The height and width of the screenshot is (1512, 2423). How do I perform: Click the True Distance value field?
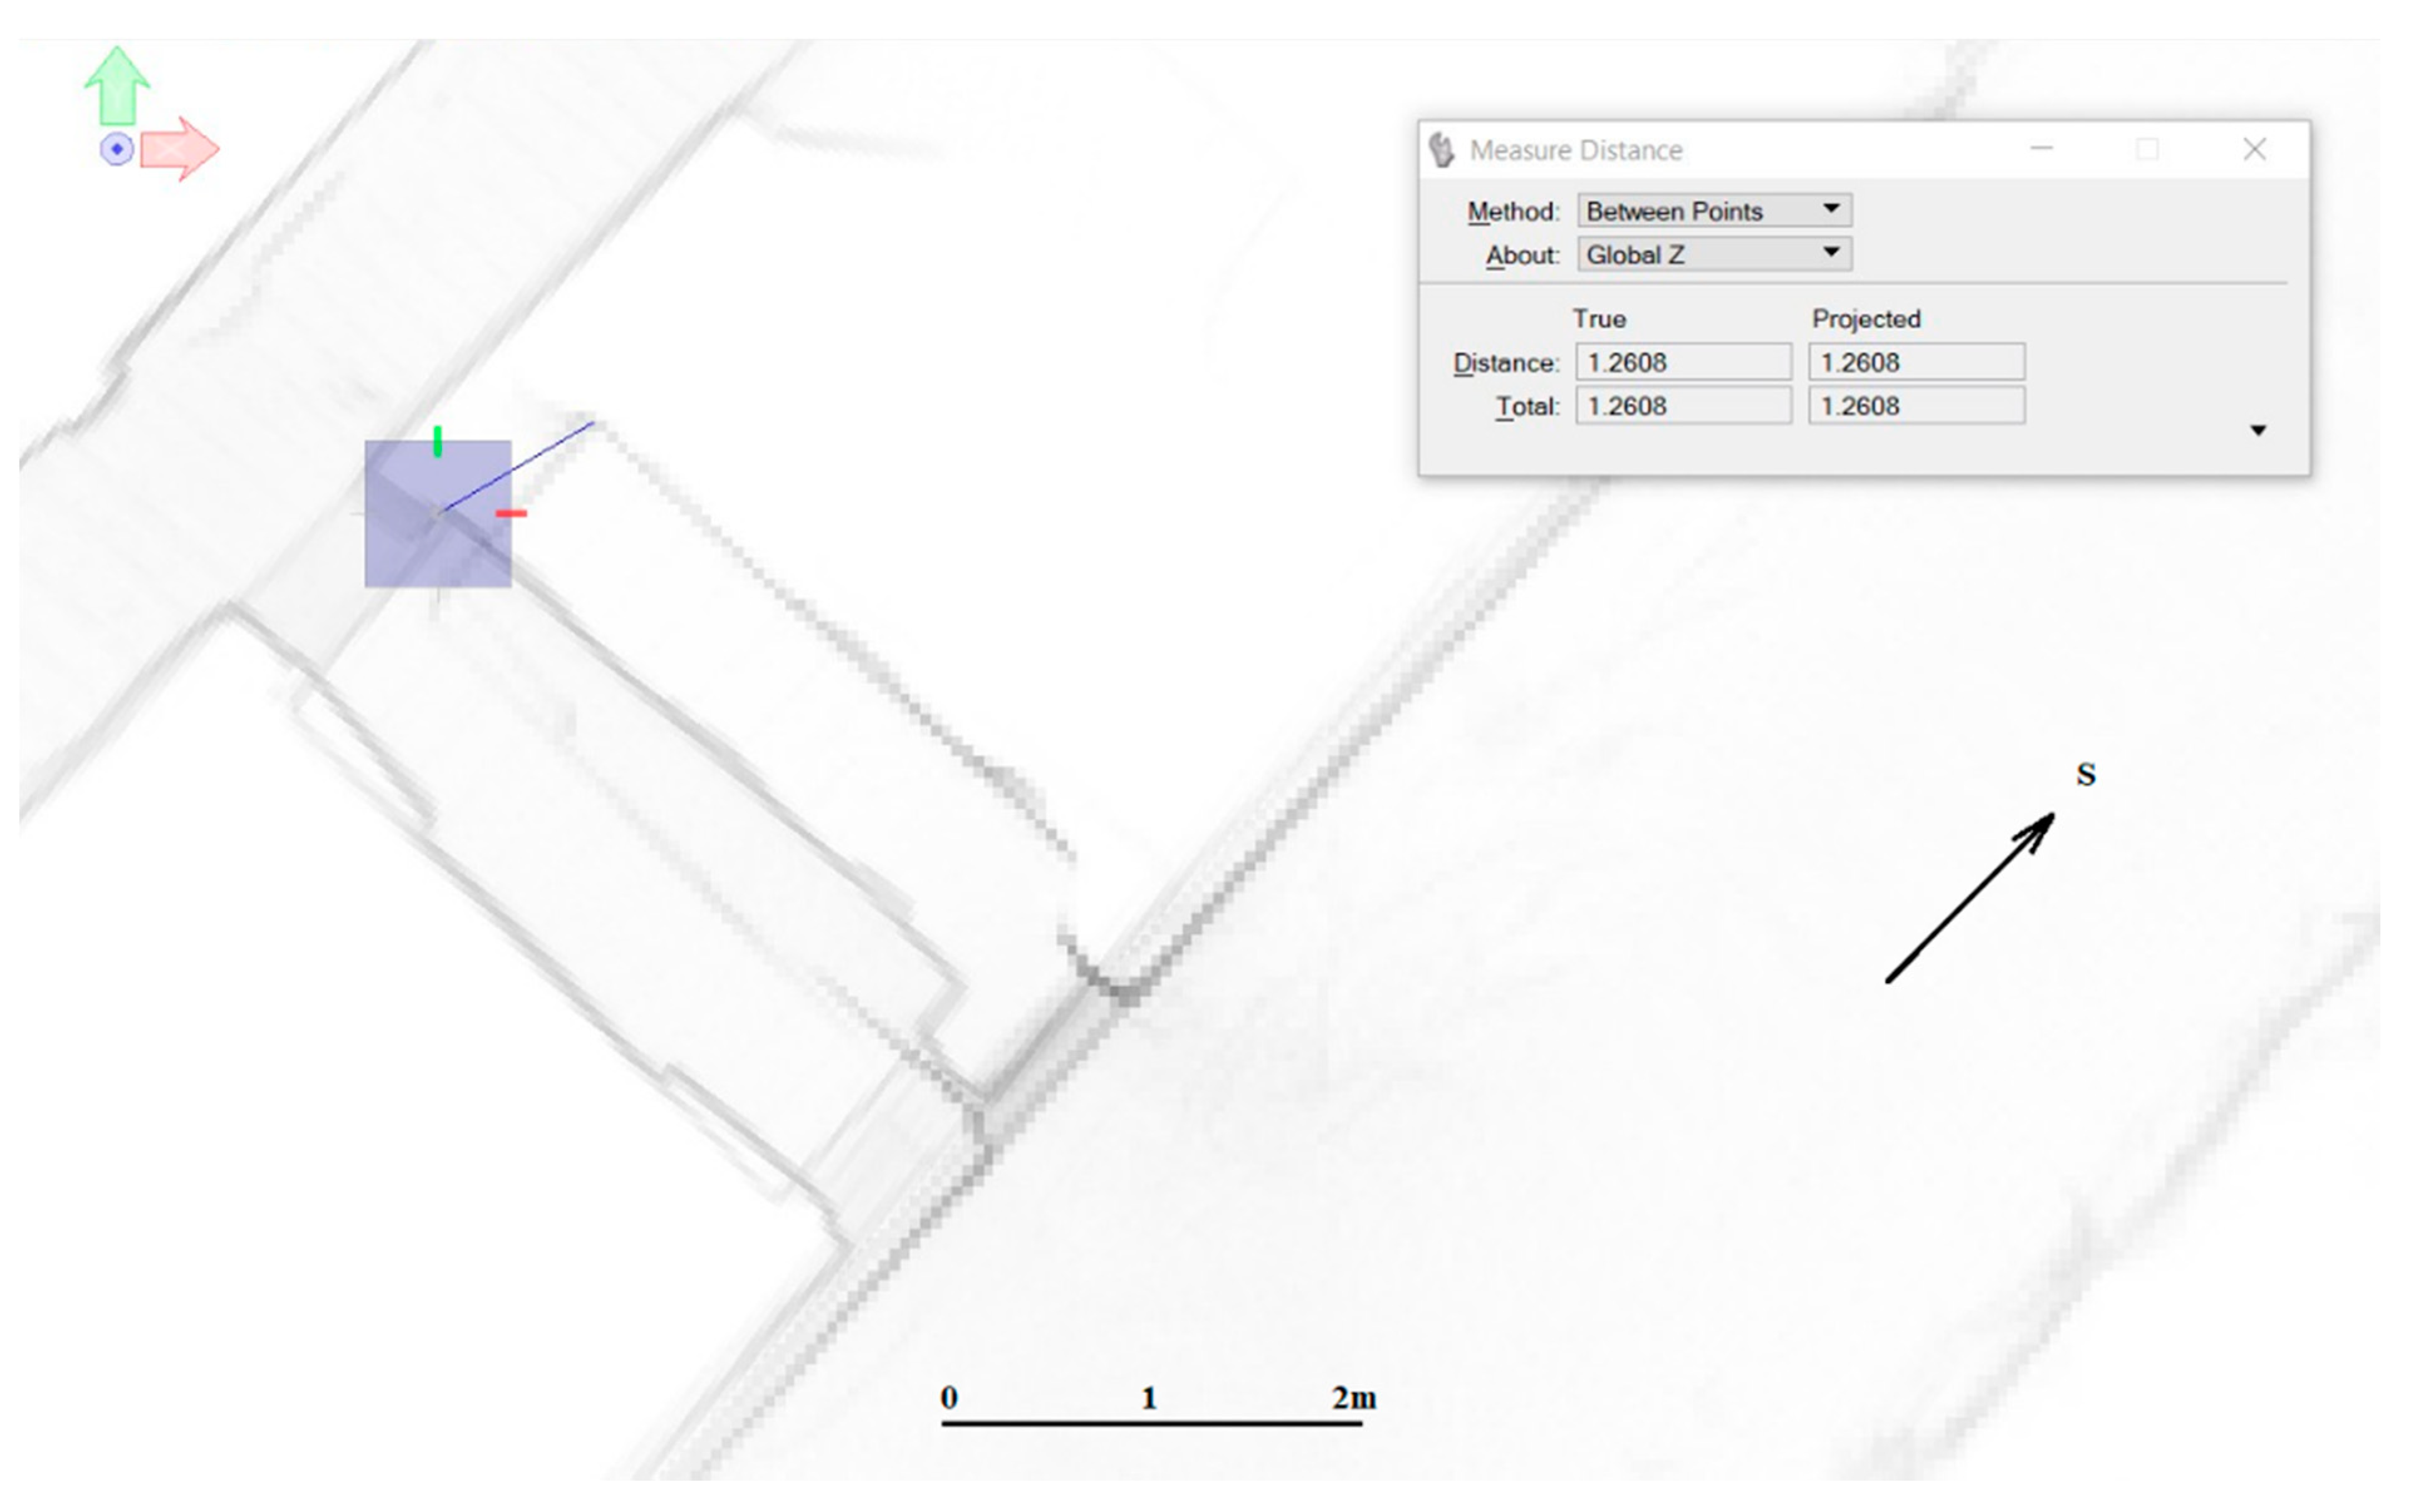click(x=1683, y=362)
